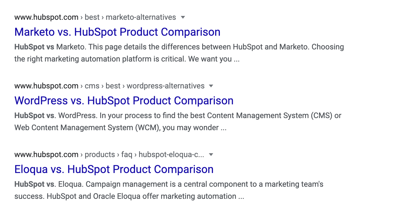The height and width of the screenshot is (212, 400).
Task: Open Eloqua vs. HubSpot Product Comparison
Action: [114, 169]
